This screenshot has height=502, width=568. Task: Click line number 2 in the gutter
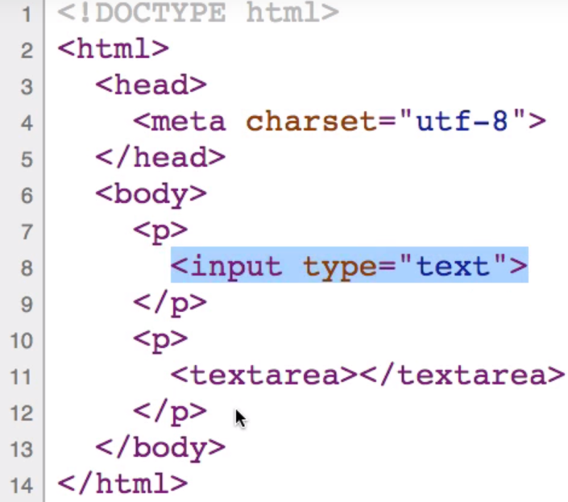point(27,51)
